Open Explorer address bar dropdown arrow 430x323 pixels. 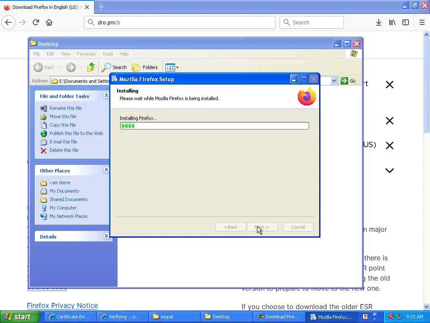tap(334, 81)
